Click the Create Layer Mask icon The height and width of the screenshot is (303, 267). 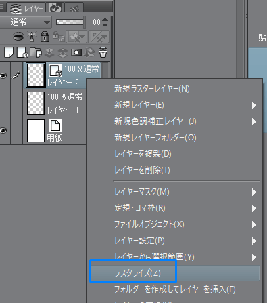[x=76, y=52]
